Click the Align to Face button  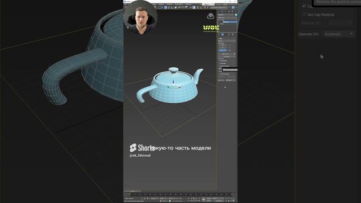pos(226,54)
